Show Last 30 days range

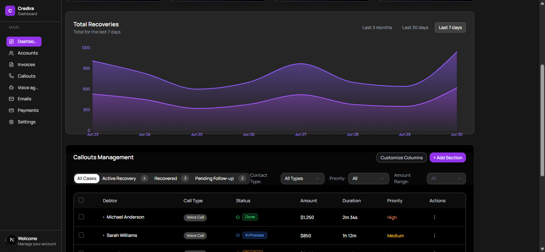[415, 27]
